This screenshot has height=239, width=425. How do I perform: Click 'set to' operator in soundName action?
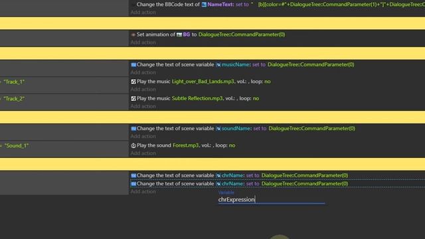coord(260,129)
